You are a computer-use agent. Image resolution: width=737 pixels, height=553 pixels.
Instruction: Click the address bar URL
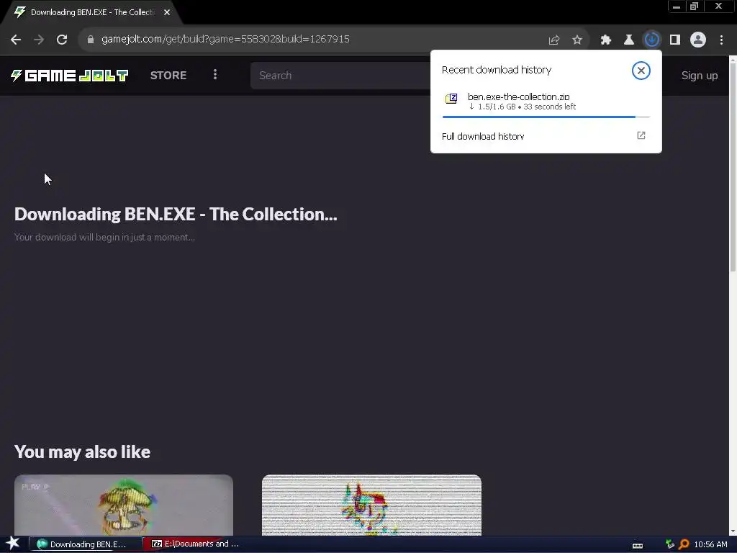[225, 39]
